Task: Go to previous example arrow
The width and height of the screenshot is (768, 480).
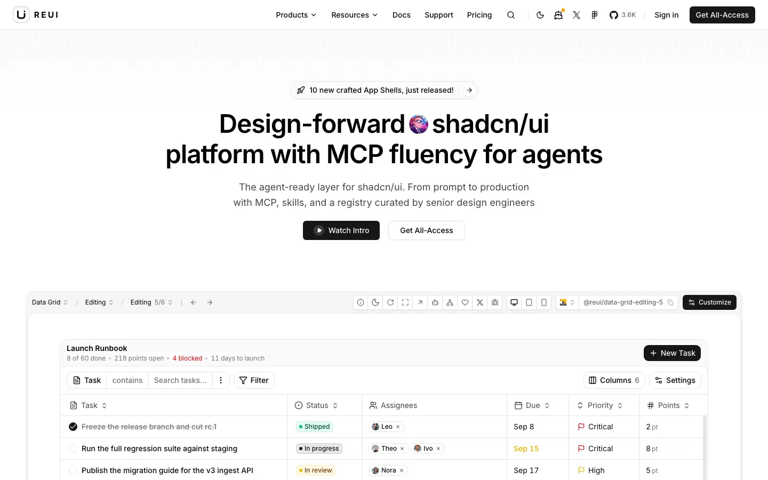Action: [x=194, y=302]
